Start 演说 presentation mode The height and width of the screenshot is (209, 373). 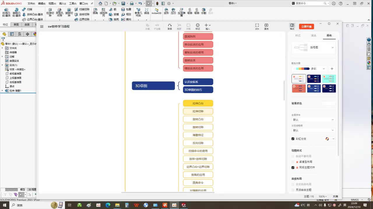266,27
